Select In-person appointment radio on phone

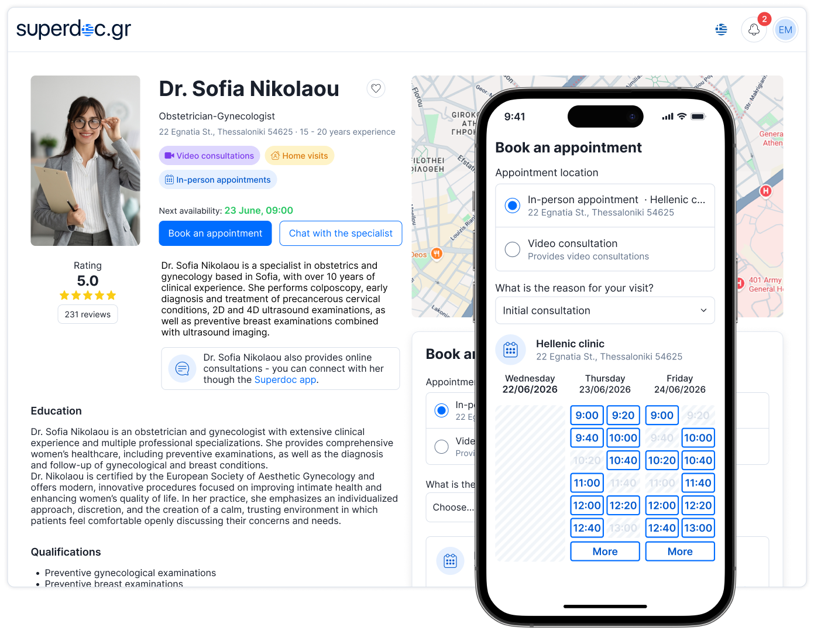click(x=513, y=206)
